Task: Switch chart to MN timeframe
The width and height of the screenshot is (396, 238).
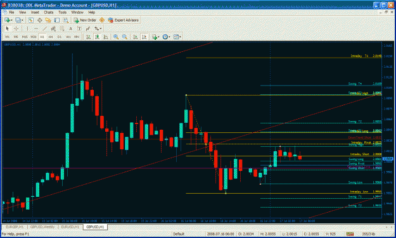Action: 77,37
